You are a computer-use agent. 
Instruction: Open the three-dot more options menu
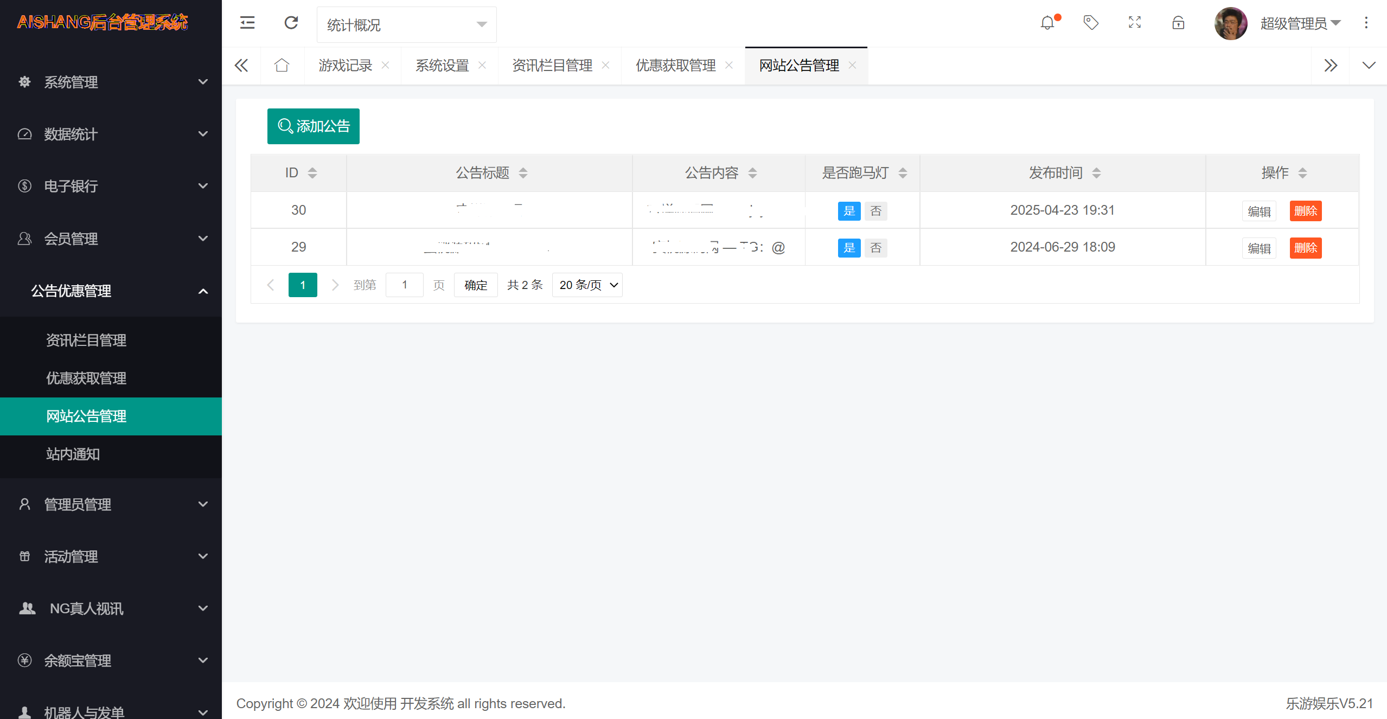[x=1366, y=23]
